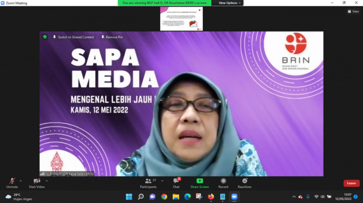Viewport: 363px width, 203px height.
Task: Close the Zoom Meeting window
Action: (x=356, y=3)
